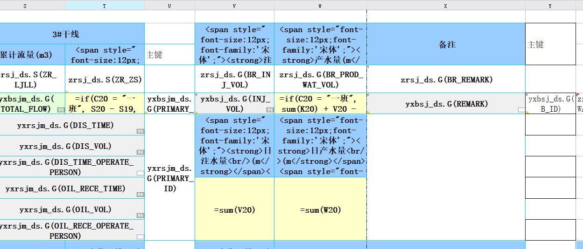Click number widget icon in OIL_RECE_TIME cell
The height and width of the screenshot is (249, 583).
pos(140,195)
